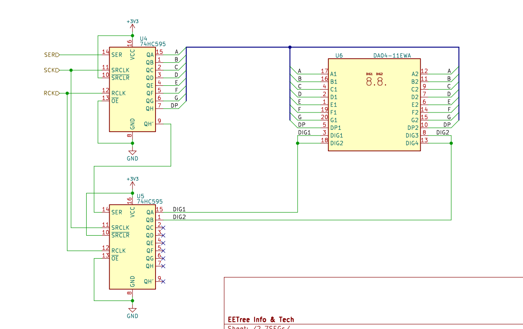Click the DIG2 net label right of U6

(443, 132)
